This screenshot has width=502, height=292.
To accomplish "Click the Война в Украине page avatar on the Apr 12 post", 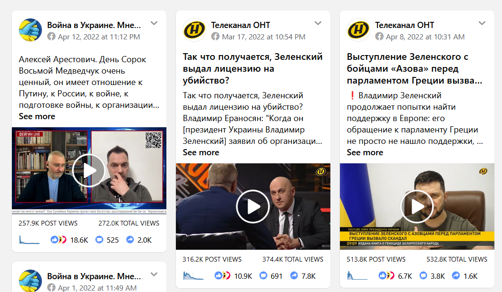I will pyautogui.click(x=30, y=30).
